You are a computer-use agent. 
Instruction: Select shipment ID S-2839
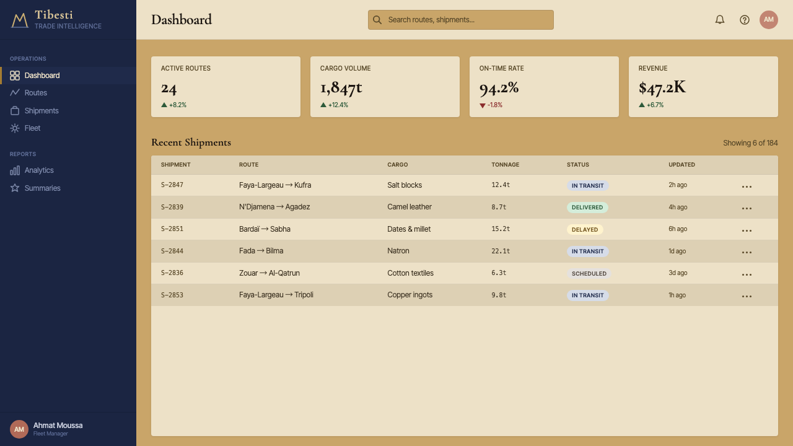(172, 207)
